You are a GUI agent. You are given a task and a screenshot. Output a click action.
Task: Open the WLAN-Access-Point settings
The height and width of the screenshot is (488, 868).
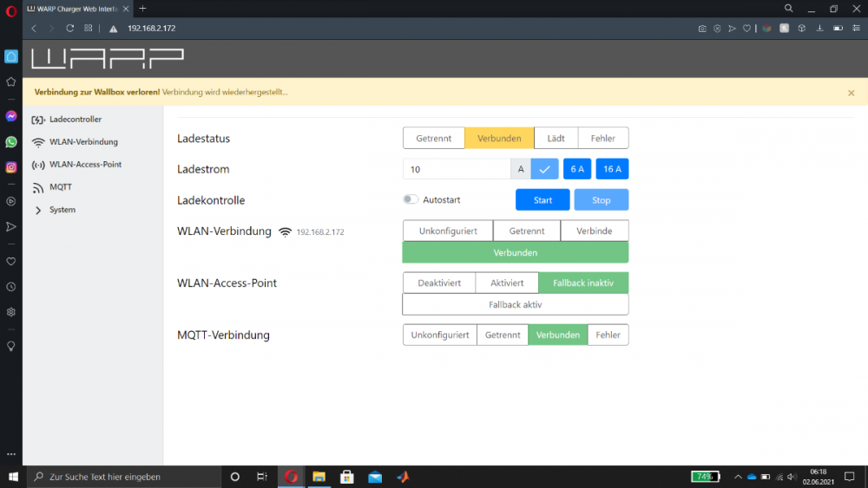click(x=85, y=165)
